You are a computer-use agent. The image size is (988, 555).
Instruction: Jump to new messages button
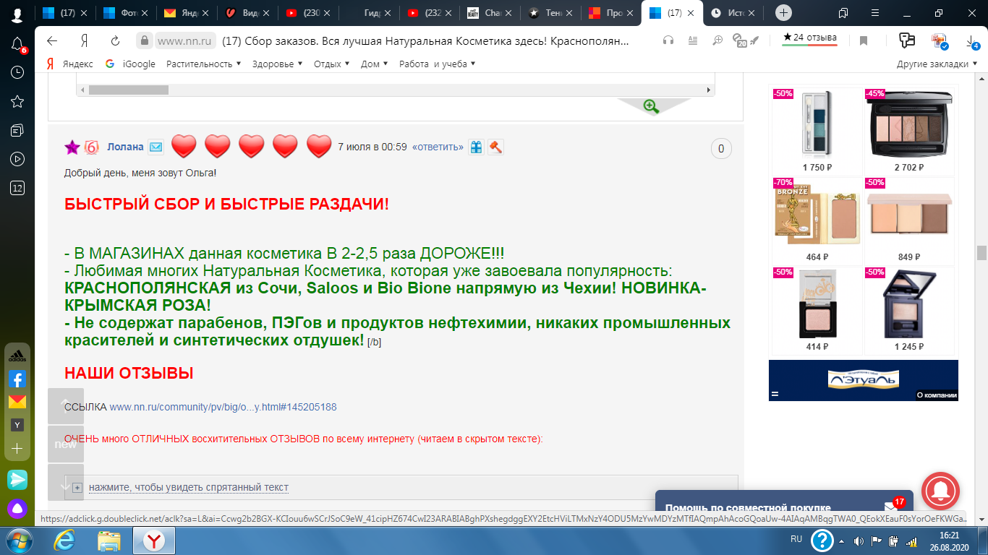click(x=66, y=444)
